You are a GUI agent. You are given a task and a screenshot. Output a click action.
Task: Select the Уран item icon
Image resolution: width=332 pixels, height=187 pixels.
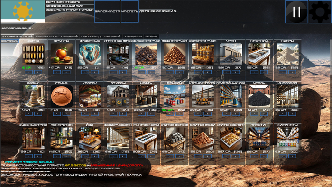click(x=231, y=55)
